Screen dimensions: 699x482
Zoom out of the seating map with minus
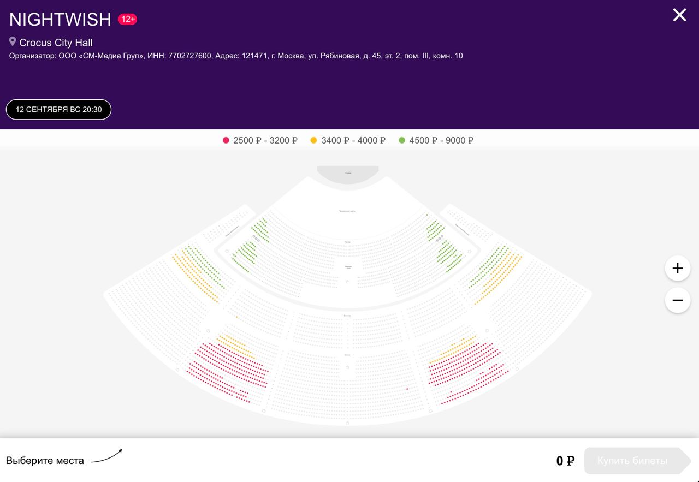tap(678, 300)
